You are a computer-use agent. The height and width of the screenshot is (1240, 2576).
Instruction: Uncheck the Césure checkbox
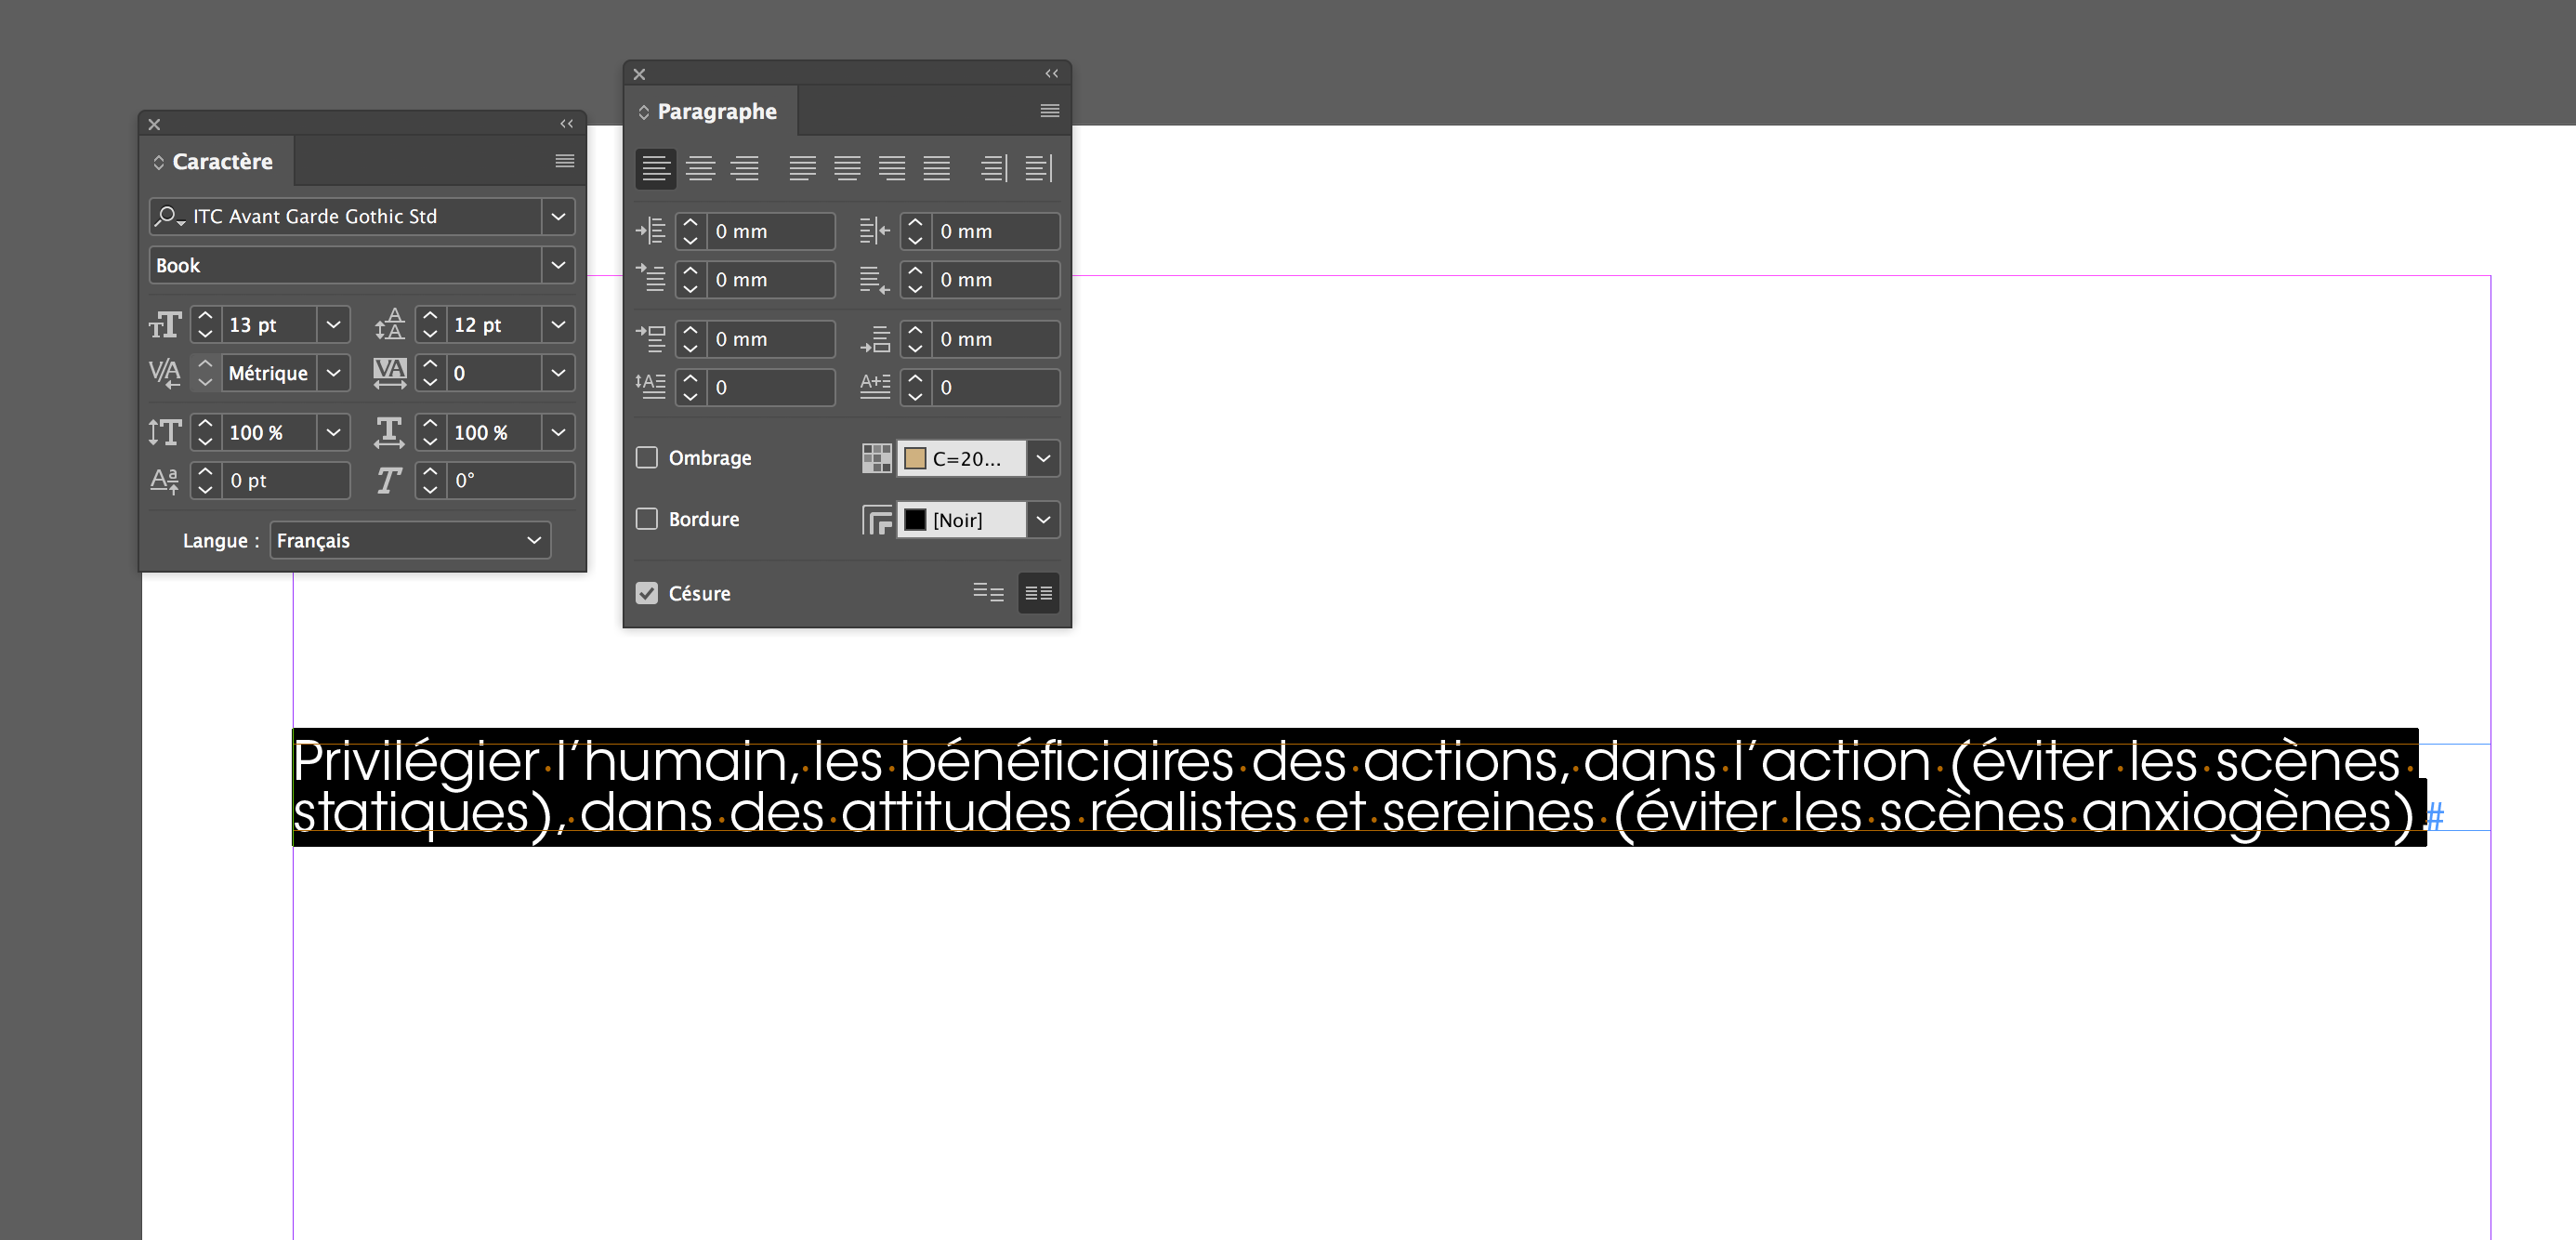pyautogui.click(x=647, y=593)
